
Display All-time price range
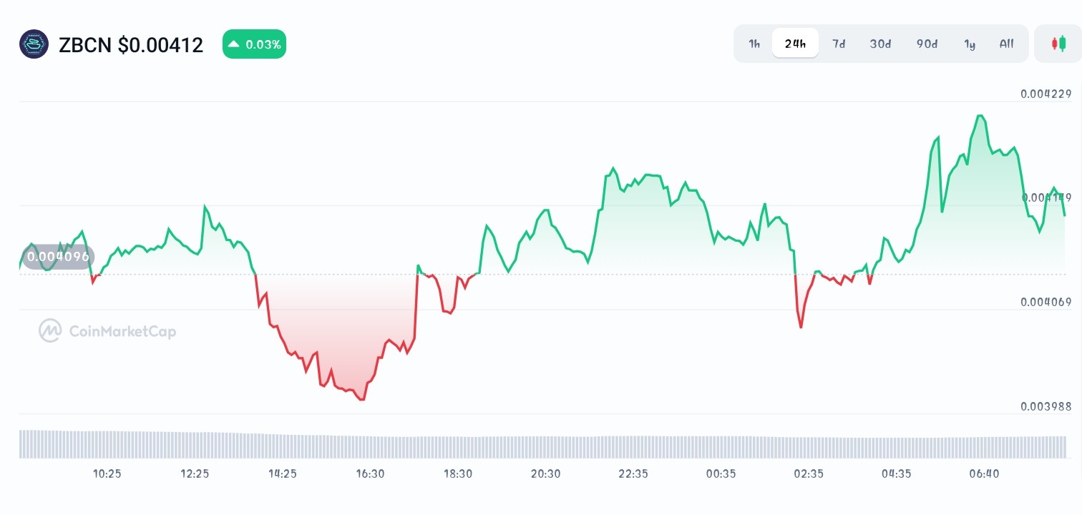[1006, 44]
